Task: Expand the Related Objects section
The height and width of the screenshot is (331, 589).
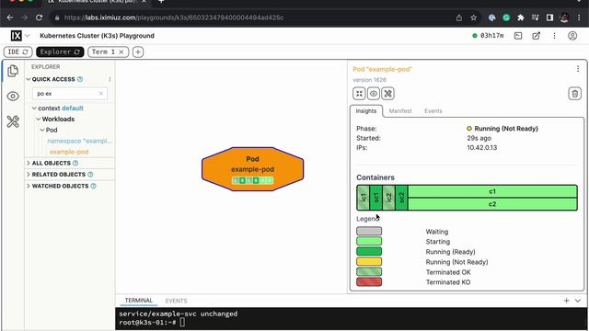Action: coord(29,174)
